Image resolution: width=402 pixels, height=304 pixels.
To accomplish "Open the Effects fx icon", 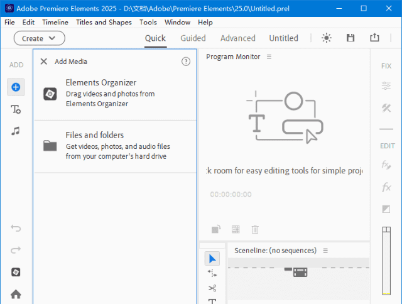I will pos(386,187).
